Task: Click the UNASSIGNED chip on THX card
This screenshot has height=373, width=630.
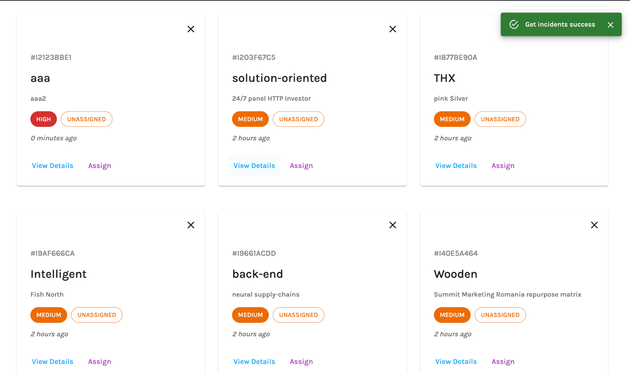Action: tap(500, 119)
